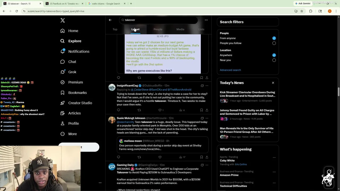Image resolution: width=340 pixels, height=191 pixels.
Task: Open new browser tab
Action: tap(131, 3)
